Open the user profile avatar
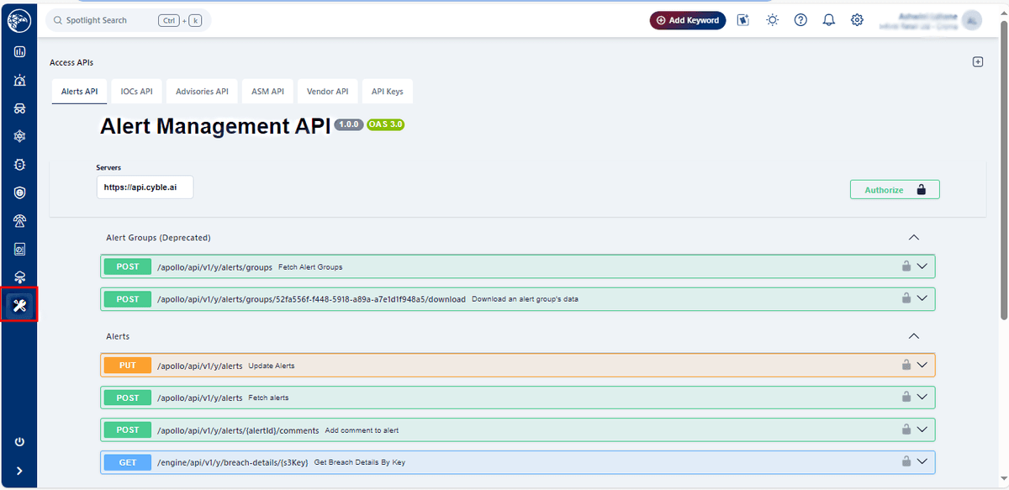 click(972, 20)
